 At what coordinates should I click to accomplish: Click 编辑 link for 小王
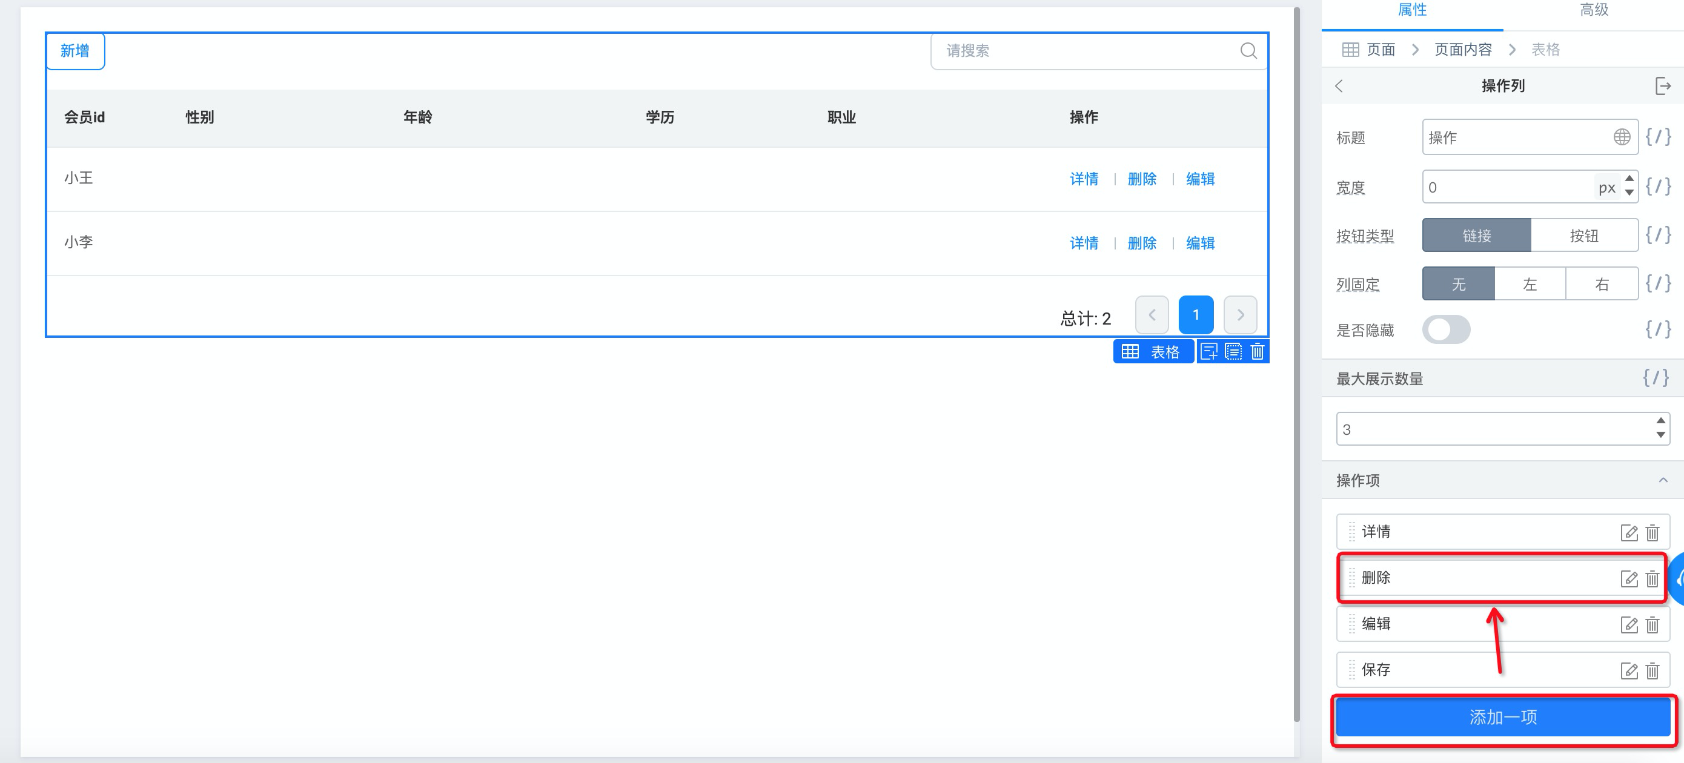click(1200, 179)
